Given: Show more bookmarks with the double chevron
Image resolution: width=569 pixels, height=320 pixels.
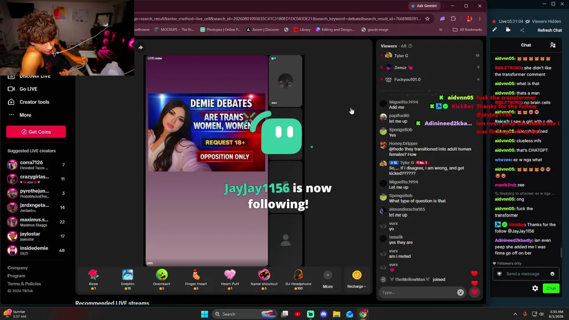Looking at the screenshot, I should pyautogui.click(x=441, y=30).
